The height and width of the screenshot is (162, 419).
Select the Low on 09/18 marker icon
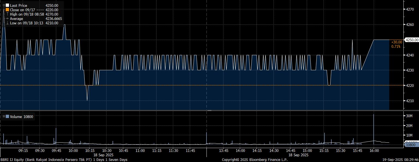pos(7,23)
